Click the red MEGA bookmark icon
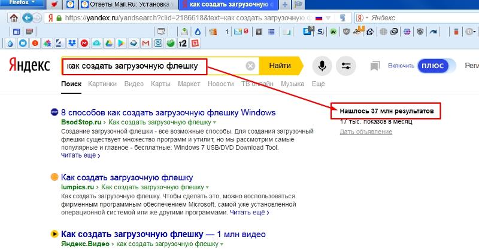The width and height of the screenshot is (479, 249). [84, 43]
